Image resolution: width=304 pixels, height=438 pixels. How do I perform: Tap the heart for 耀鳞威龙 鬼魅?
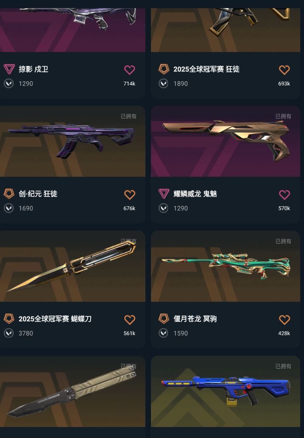[x=284, y=195]
